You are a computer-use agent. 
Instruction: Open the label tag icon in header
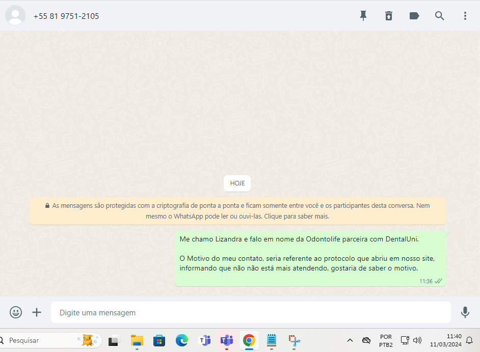pyautogui.click(x=414, y=16)
